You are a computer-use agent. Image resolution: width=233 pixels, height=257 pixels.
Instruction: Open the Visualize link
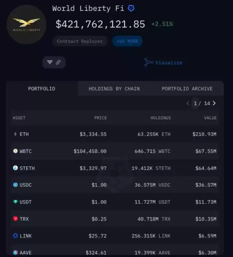click(169, 63)
